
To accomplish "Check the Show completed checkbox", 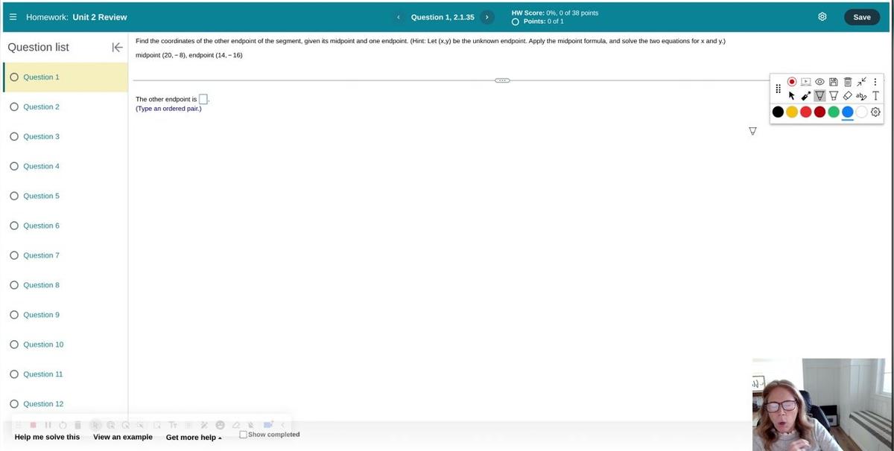I will pyautogui.click(x=244, y=435).
